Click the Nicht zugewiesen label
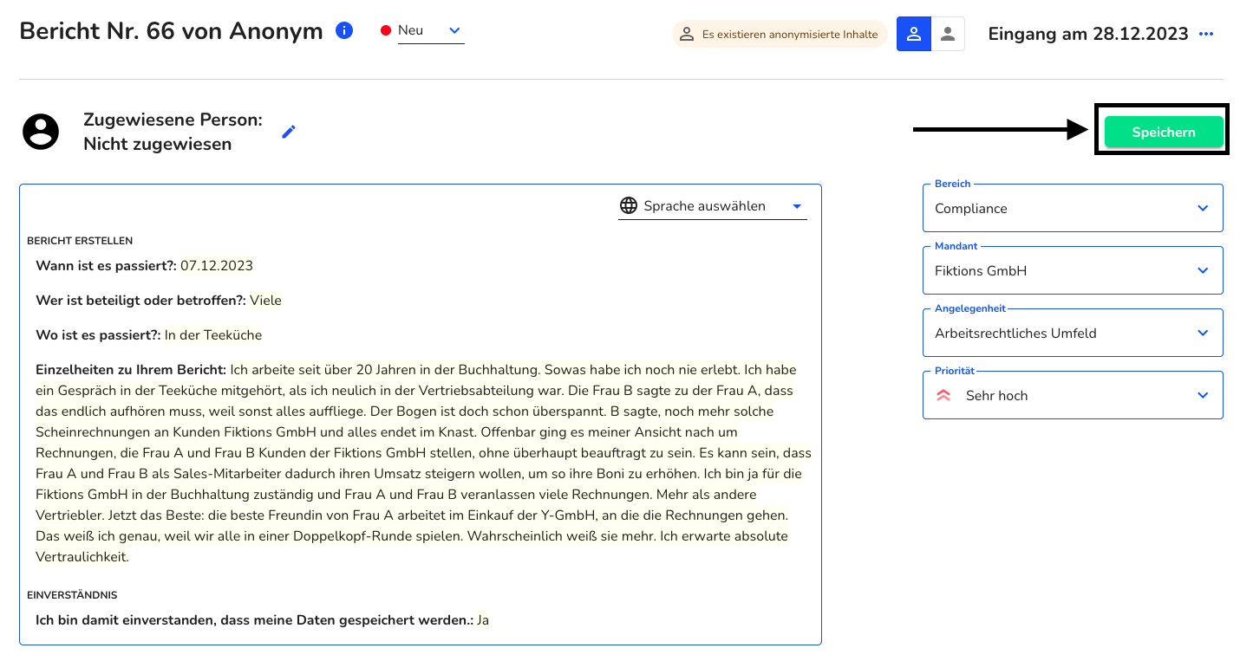The height and width of the screenshot is (661, 1240). point(158,144)
